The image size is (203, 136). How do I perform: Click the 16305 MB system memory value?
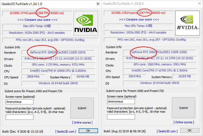pyautogui.click(x=184, y=76)
